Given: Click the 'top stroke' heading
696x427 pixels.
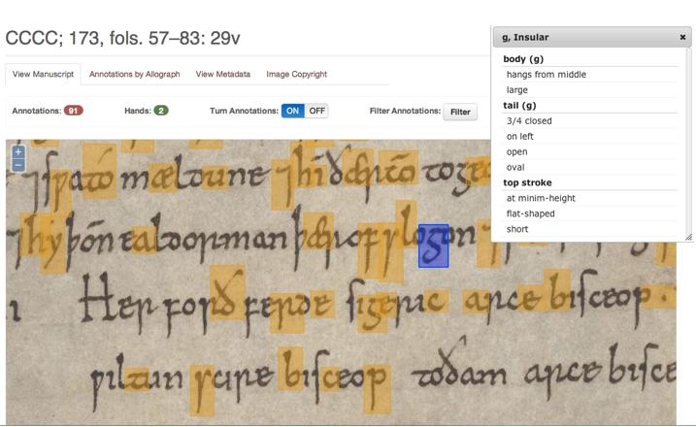Looking at the screenshot, I should coord(527,182).
